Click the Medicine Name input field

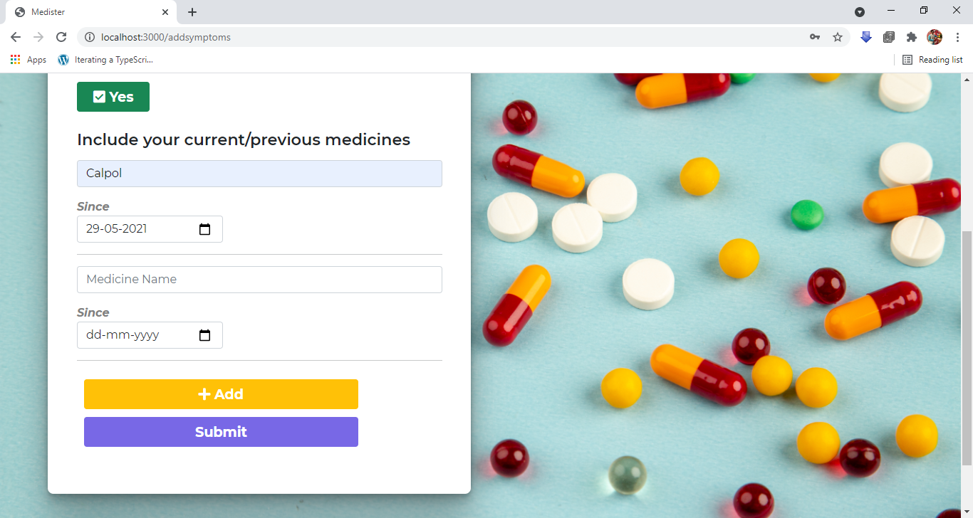coord(259,279)
